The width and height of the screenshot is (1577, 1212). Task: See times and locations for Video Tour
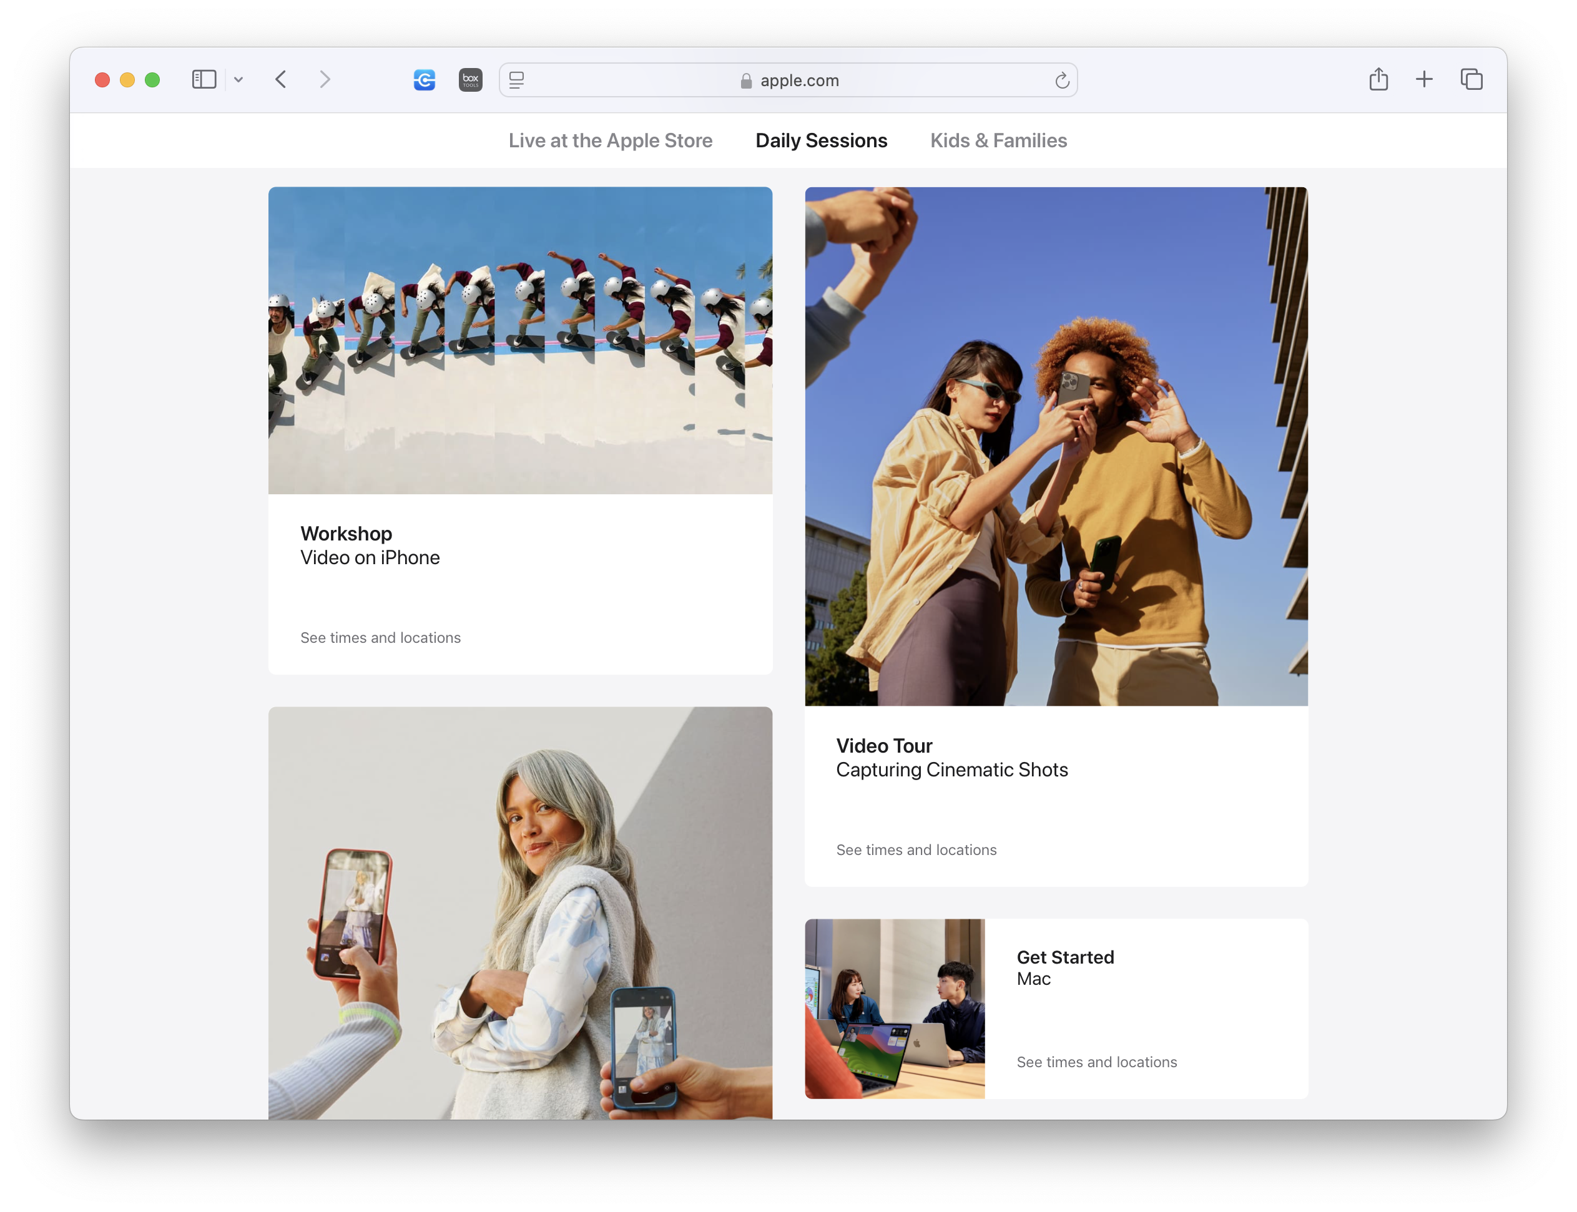[916, 850]
